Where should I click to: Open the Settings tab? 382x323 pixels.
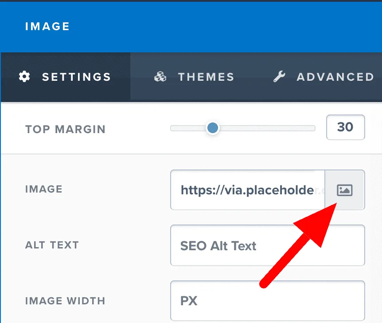(65, 77)
